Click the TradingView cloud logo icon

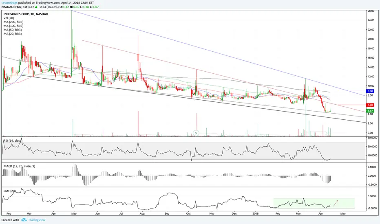tap(24, 220)
